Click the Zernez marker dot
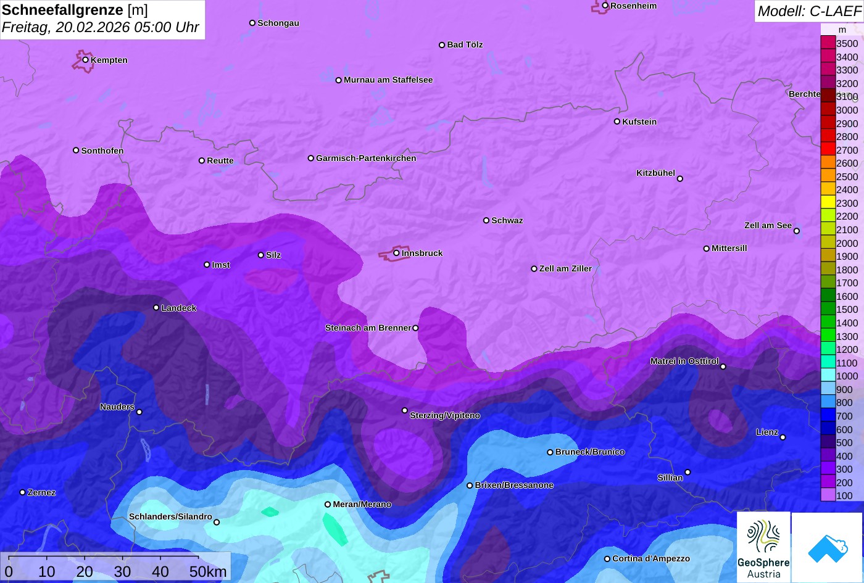The image size is (864, 583). pyautogui.click(x=23, y=492)
